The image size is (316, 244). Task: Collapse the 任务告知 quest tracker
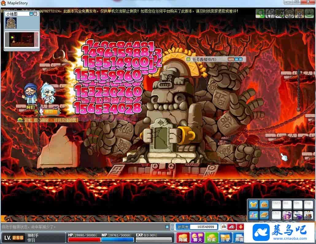coord(237,59)
